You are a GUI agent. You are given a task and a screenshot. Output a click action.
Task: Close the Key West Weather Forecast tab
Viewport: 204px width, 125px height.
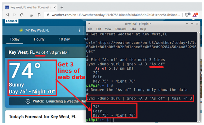(55, 7)
